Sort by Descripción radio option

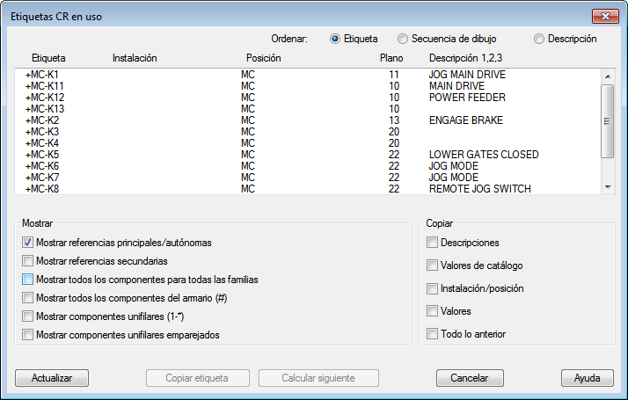tap(539, 39)
